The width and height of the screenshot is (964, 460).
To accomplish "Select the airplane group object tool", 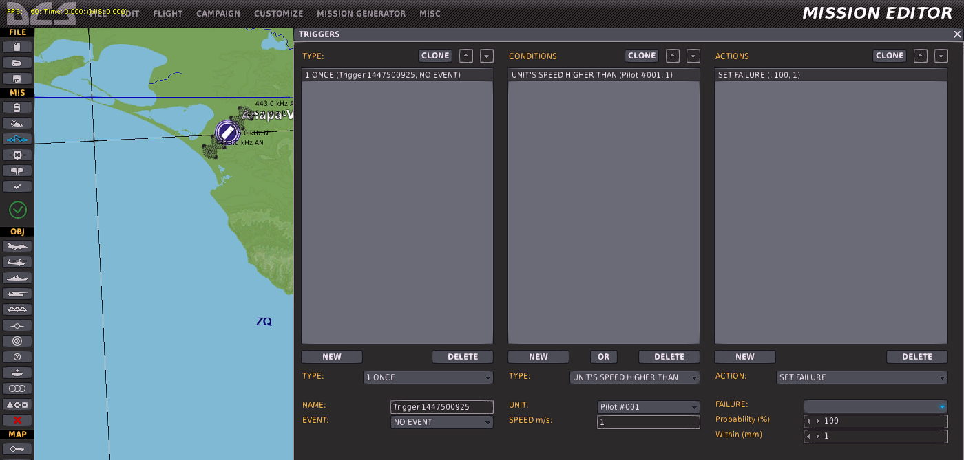I will pos(17,246).
